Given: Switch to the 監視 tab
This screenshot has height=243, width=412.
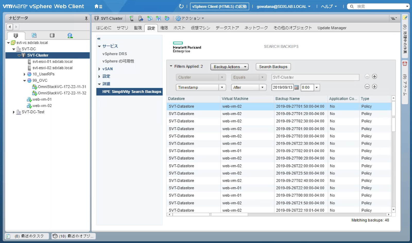Looking at the screenshot, I should [138, 28].
